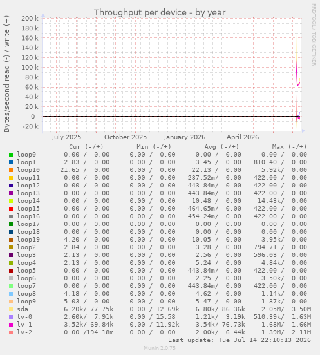Viewport: 320px width, 355px height.
Task: Click the sda average write value '86.36k'
Action: (x=233, y=309)
